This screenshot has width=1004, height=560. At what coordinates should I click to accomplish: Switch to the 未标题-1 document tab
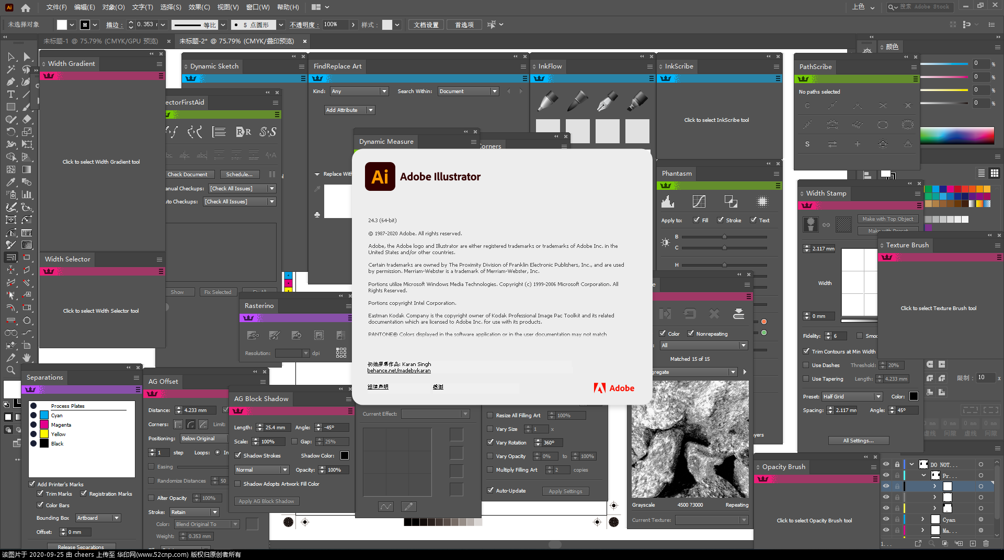click(x=100, y=41)
